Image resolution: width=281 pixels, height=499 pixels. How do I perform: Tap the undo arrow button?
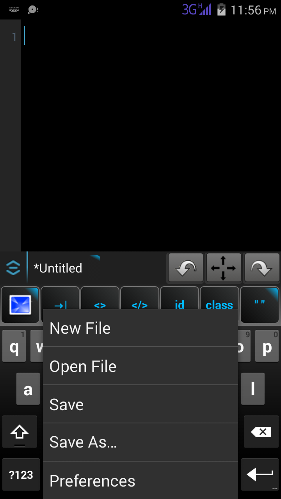tap(186, 268)
